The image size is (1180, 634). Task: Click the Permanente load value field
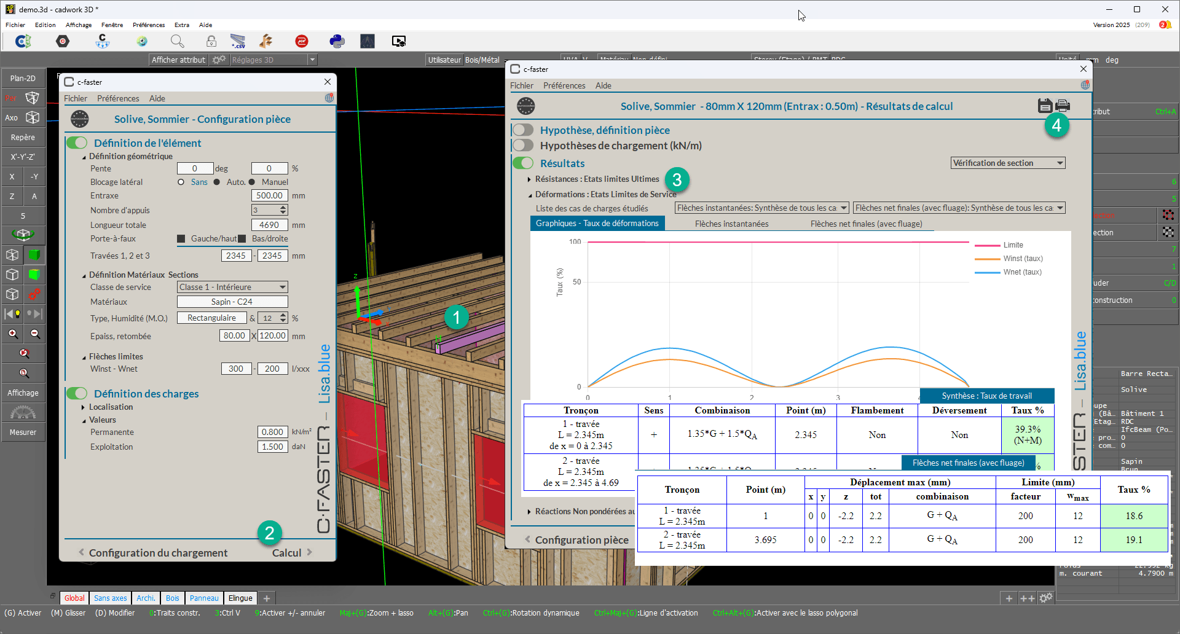272,432
